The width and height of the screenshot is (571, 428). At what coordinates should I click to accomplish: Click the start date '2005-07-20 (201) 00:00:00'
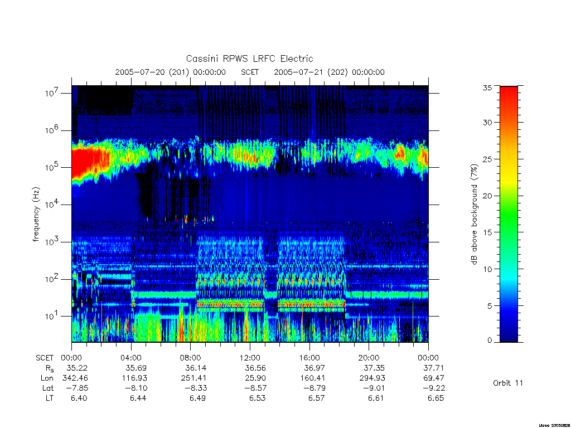coord(171,72)
